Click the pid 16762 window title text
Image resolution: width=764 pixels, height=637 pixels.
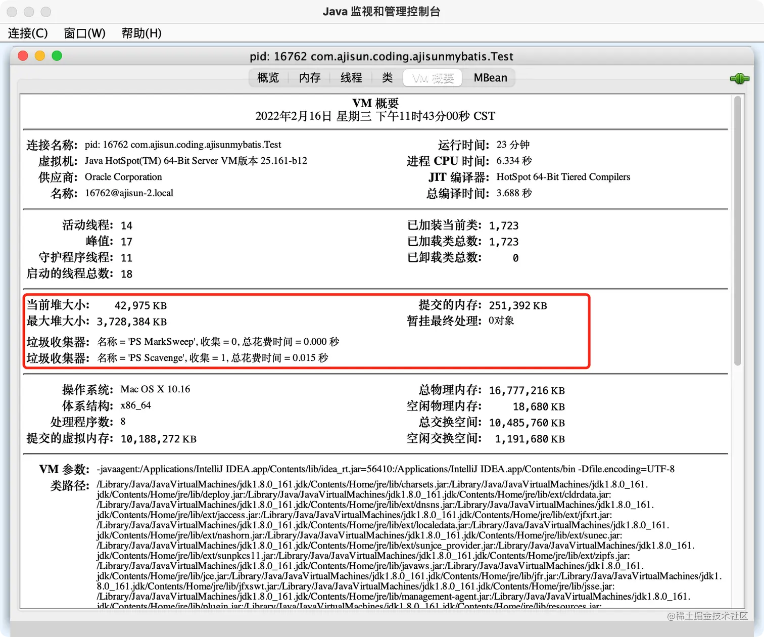(381, 56)
